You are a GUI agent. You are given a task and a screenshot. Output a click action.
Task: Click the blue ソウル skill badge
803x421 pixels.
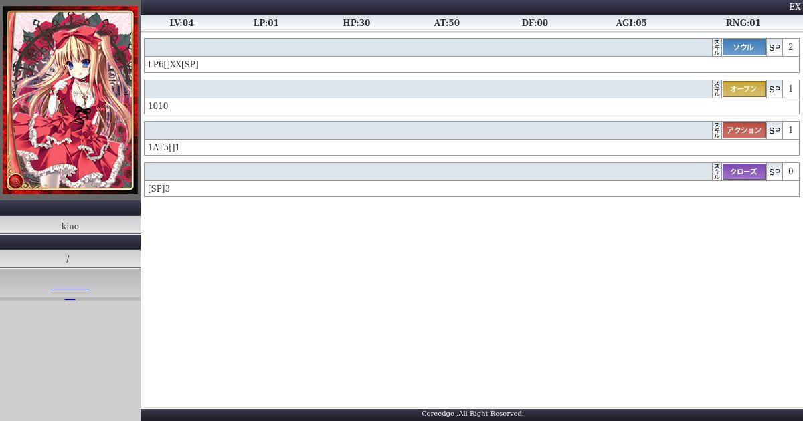(743, 47)
